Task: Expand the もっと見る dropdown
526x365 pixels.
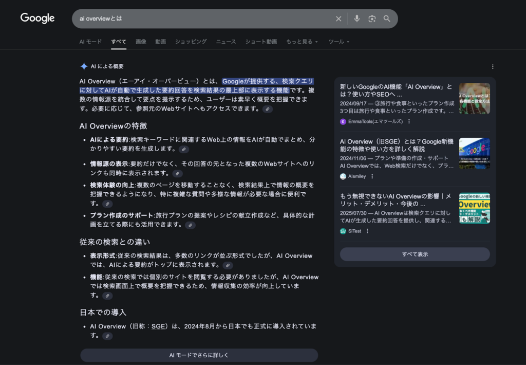Action: (x=302, y=42)
